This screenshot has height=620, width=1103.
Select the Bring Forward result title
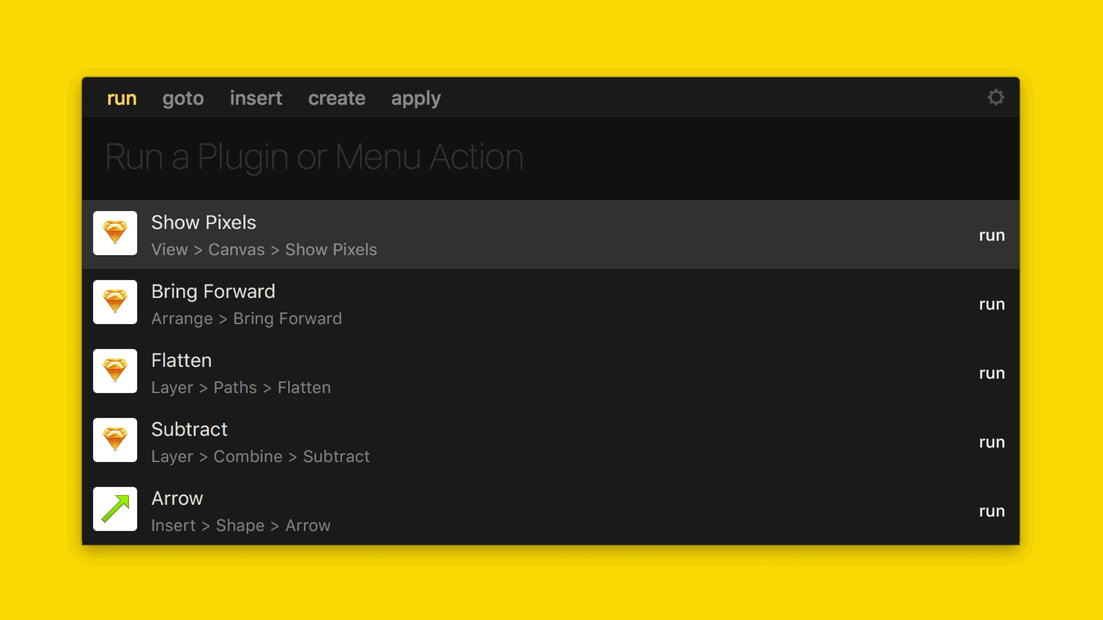coord(213,292)
